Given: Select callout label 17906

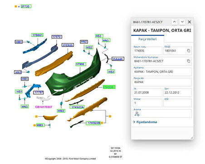Looking at the screenshot, I should click(x=81, y=64).
